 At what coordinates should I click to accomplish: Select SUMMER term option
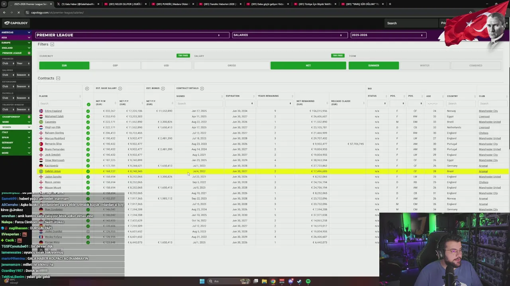(374, 66)
